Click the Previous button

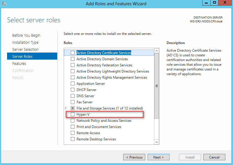click(x=134, y=157)
